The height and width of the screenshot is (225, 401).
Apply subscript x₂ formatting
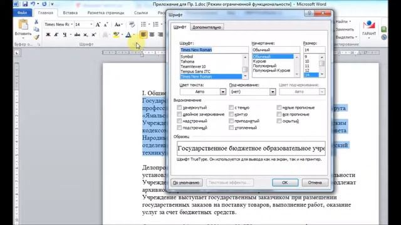[x=85, y=34]
